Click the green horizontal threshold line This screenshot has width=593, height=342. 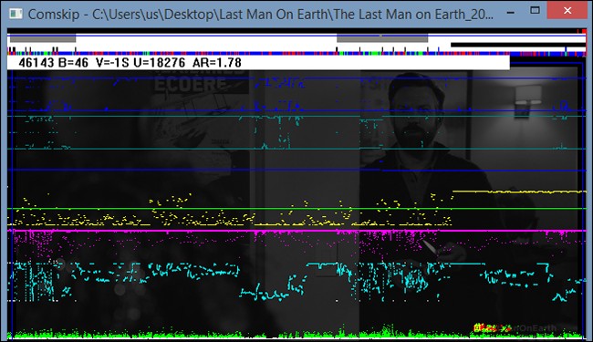(x=296, y=209)
